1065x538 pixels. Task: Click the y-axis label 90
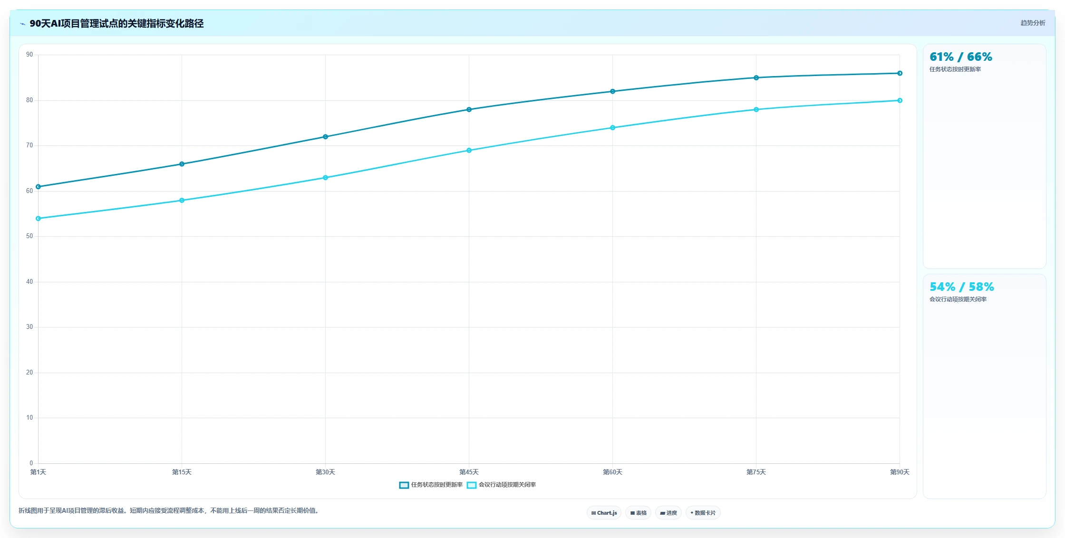coord(29,55)
